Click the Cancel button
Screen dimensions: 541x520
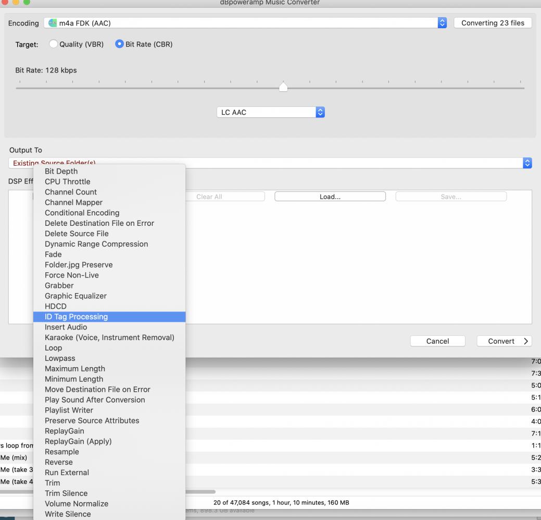[437, 341]
